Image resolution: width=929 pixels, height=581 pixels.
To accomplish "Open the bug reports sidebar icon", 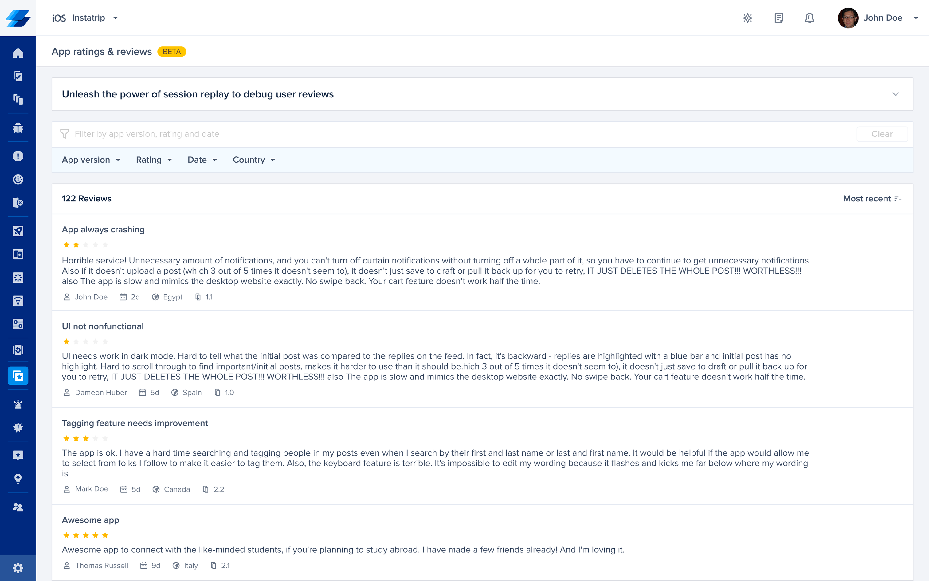I will 18,128.
